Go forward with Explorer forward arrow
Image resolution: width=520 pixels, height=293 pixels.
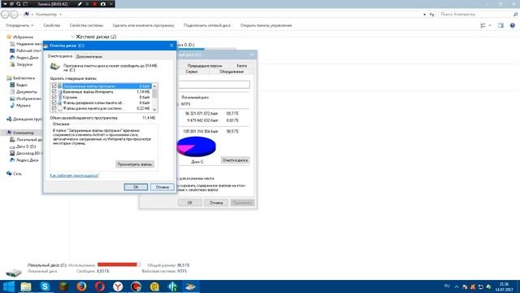[14, 15]
